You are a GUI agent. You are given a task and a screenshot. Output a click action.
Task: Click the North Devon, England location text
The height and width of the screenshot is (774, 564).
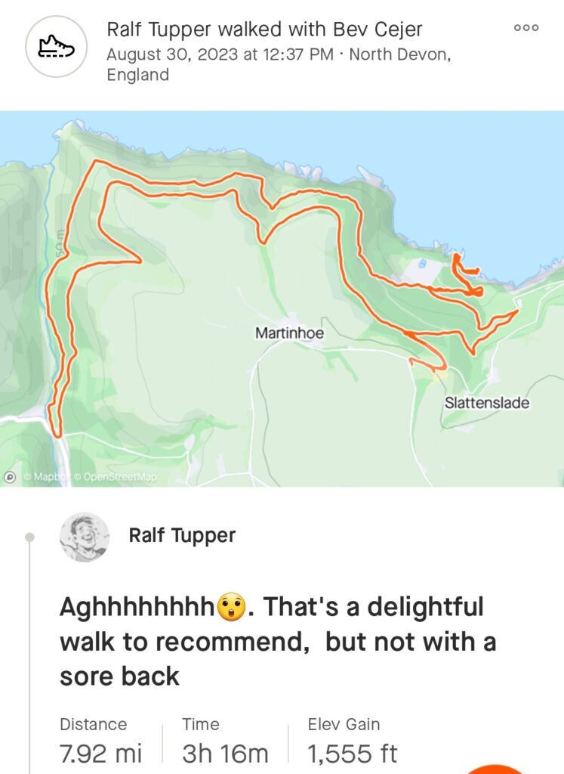click(x=279, y=64)
